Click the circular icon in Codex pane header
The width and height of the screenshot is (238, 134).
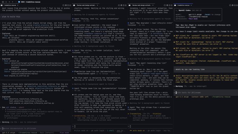(x=232, y=5)
